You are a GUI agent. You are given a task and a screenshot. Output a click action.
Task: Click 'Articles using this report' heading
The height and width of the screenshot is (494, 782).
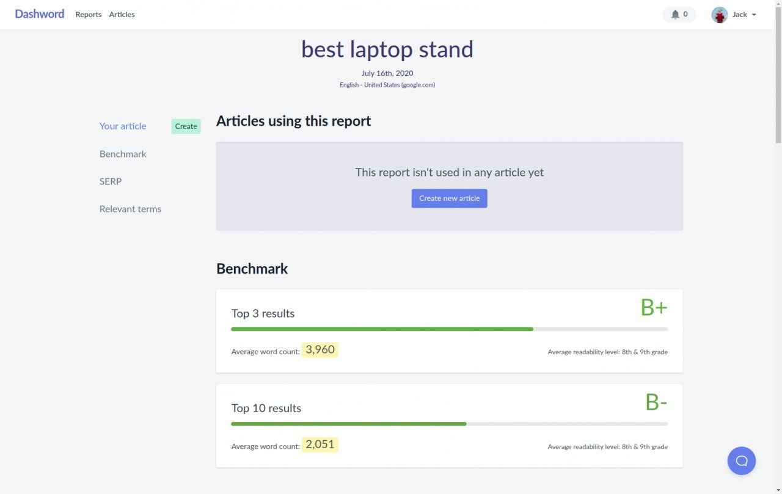293,121
